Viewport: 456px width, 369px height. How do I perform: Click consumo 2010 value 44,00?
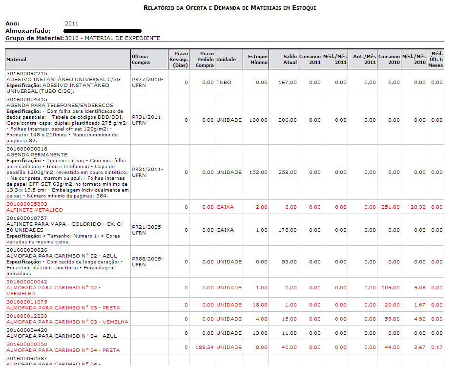coord(392,347)
